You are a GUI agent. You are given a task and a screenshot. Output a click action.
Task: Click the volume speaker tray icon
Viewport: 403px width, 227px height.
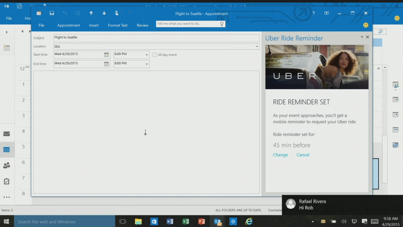click(344, 222)
